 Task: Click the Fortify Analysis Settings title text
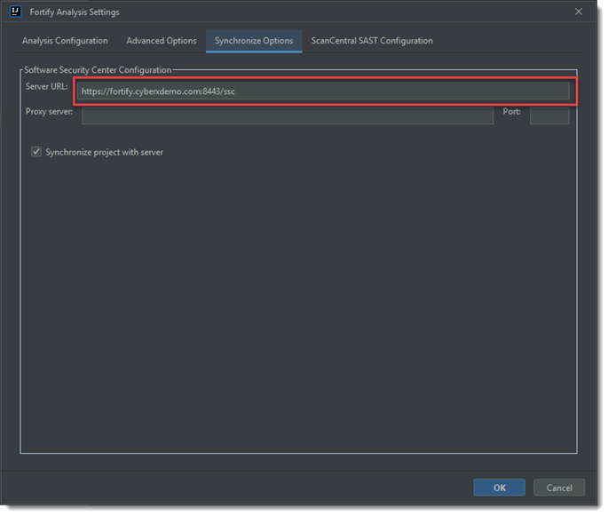click(75, 12)
